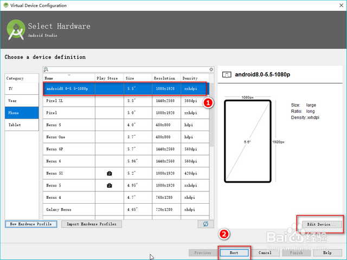The width and height of the screenshot is (347, 260).
Task: Clear the search field with X icon
Action: [x=211, y=69]
